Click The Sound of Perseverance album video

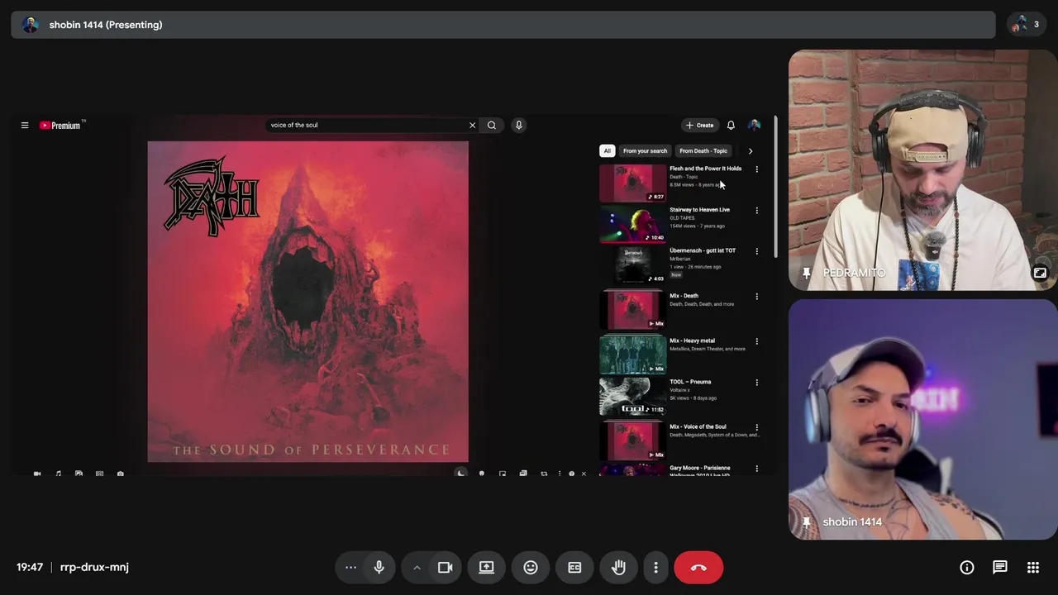(307, 302)
